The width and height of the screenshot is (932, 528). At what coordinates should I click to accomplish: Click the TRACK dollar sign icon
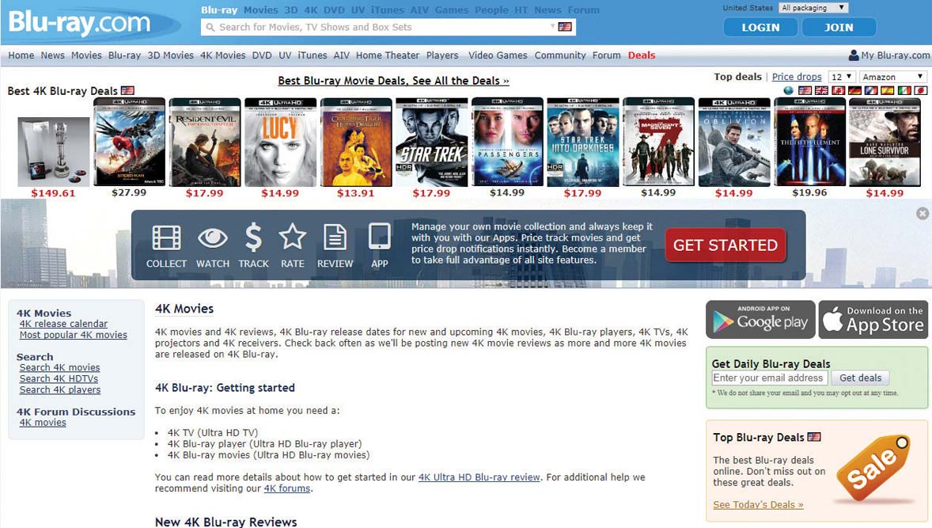[254, 237]
